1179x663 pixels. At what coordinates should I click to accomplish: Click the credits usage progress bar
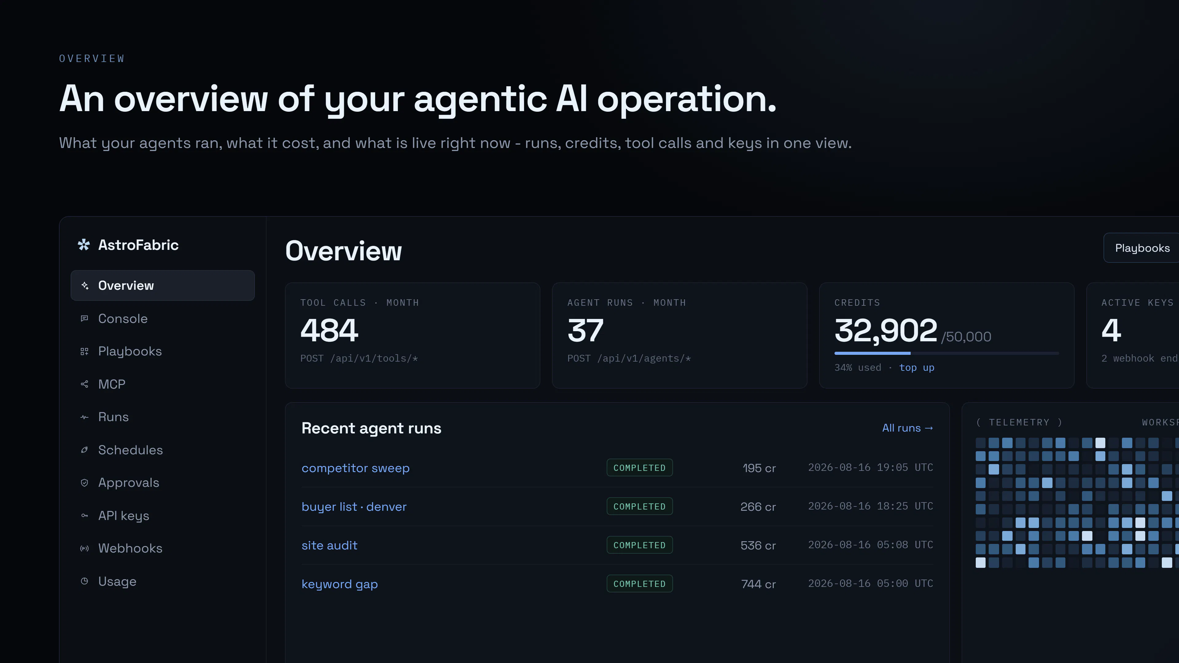tap(947, 353)
